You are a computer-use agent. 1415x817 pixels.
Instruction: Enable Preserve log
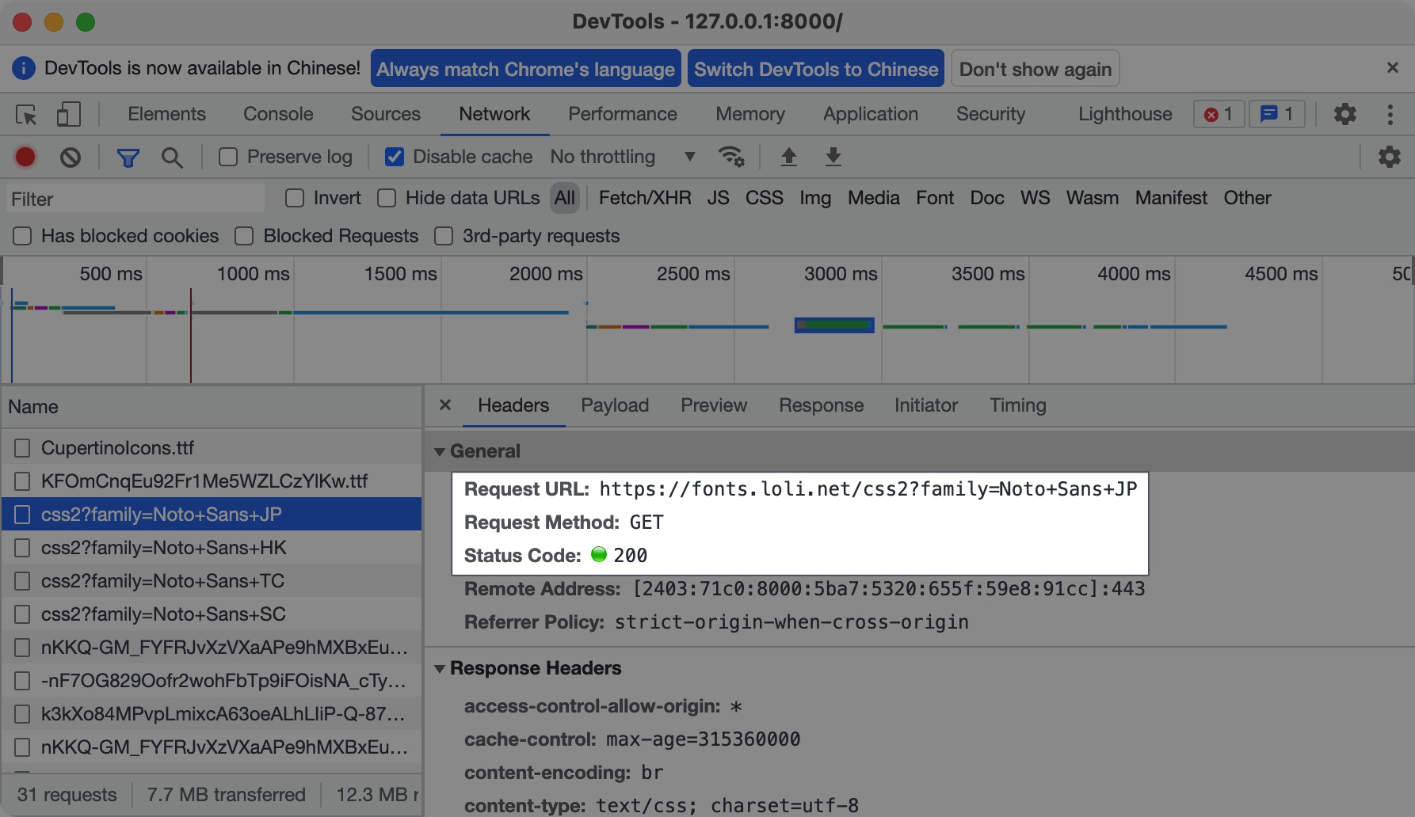click(x=228, y=157)
